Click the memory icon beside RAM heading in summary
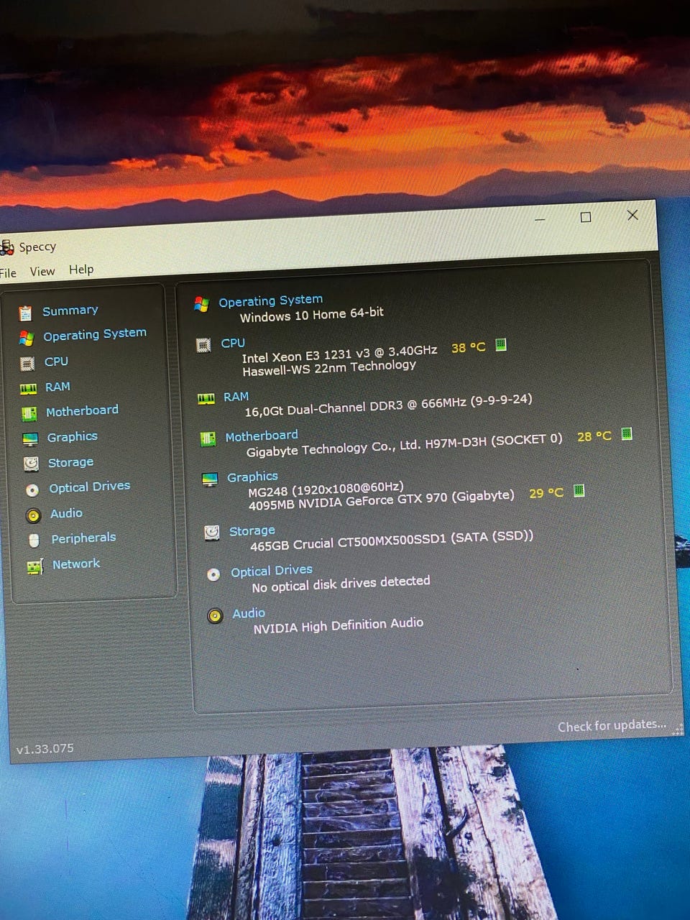 206,398
